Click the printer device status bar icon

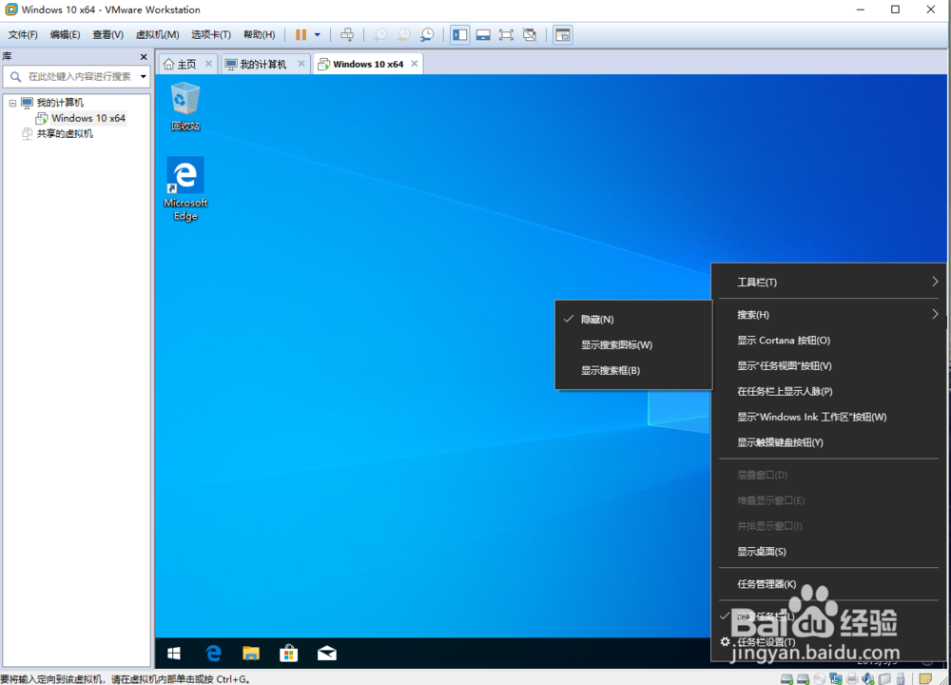[851, 679]
